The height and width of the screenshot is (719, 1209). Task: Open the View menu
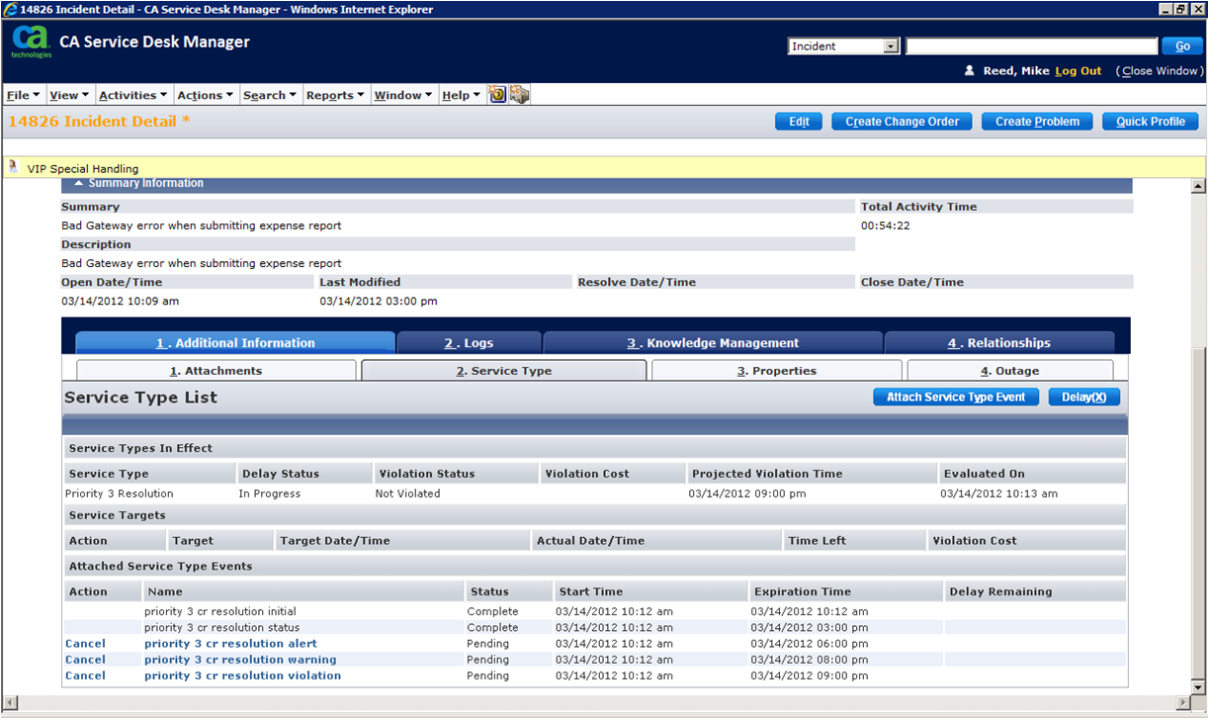69,95
